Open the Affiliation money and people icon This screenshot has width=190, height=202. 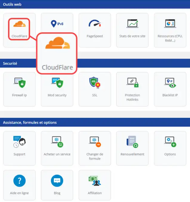[95, 181]
